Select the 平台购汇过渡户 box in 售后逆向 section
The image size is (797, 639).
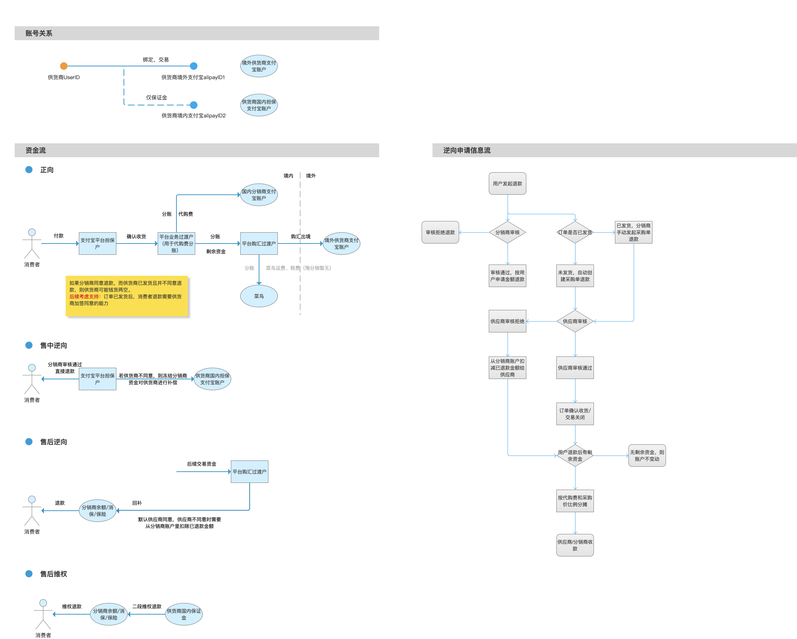pos(250,472)
